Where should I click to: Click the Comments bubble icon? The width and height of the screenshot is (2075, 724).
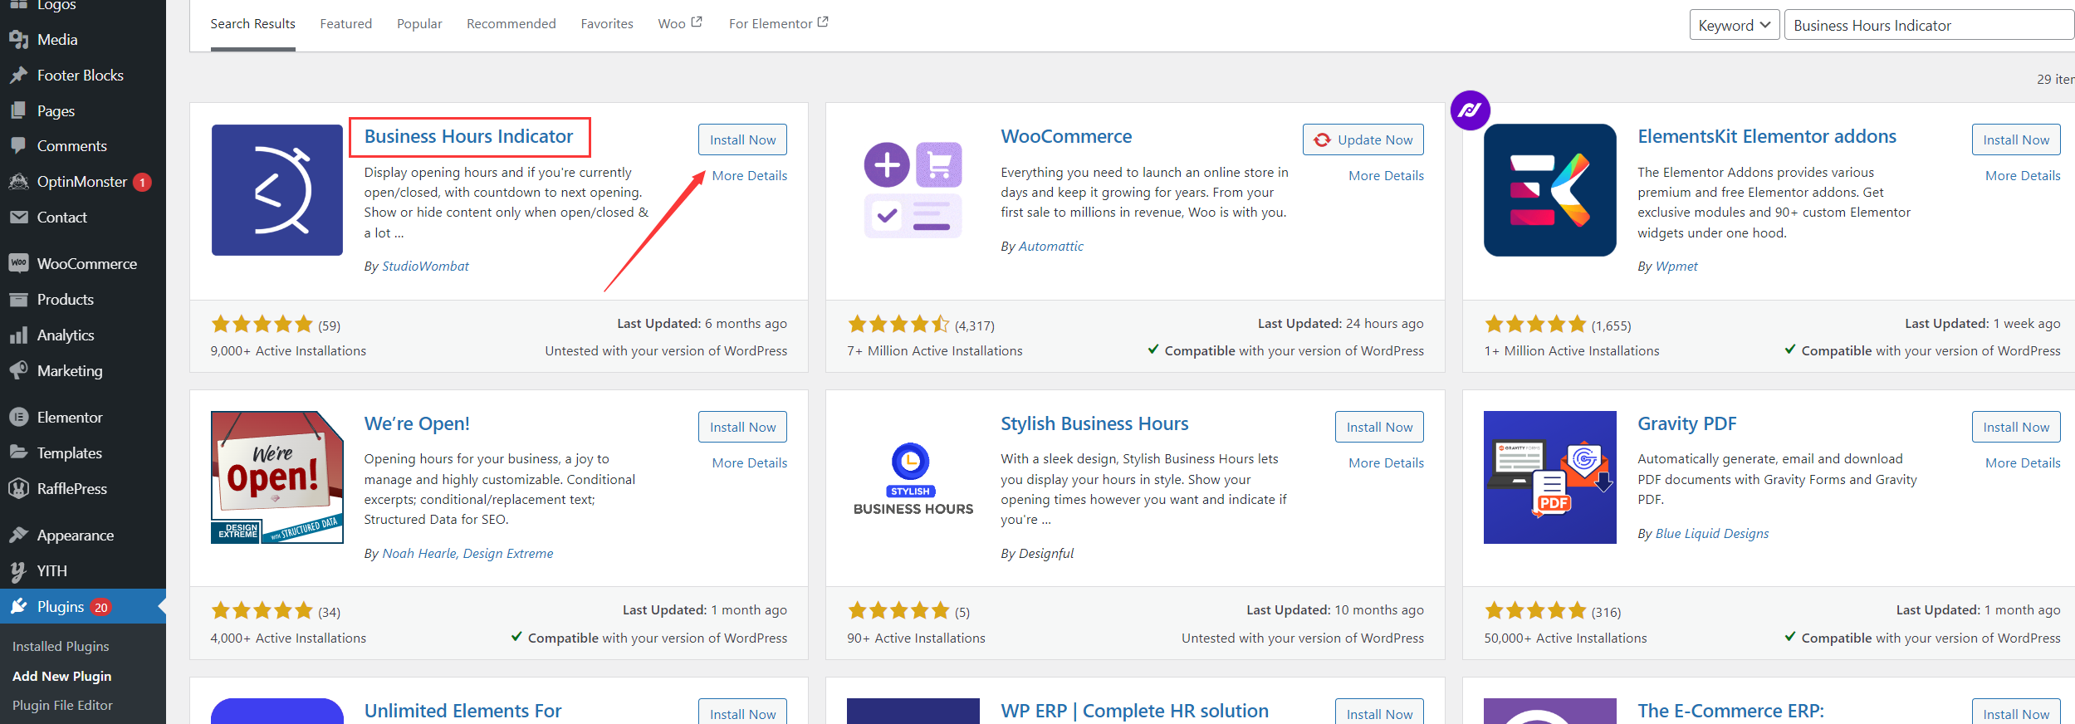[19, 146]
